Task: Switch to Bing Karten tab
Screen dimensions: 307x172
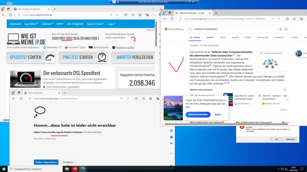Action: 248,37
